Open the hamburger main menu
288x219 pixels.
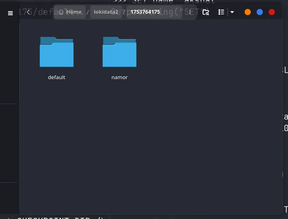10,13
